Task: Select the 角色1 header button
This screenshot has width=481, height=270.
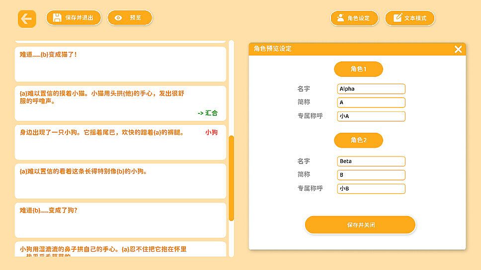Action: pyautogui.click(x=358, y=69)
